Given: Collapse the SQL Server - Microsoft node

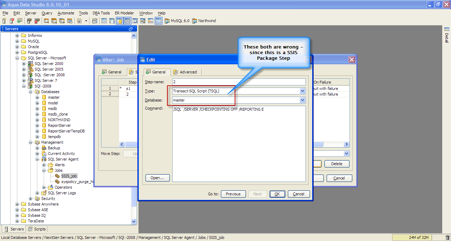Looking at the screenshot, I should pos(17,58).
